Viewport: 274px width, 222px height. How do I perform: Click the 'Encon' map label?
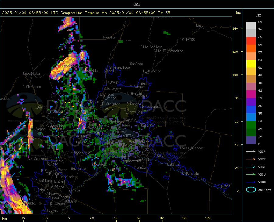pos(201,25)
